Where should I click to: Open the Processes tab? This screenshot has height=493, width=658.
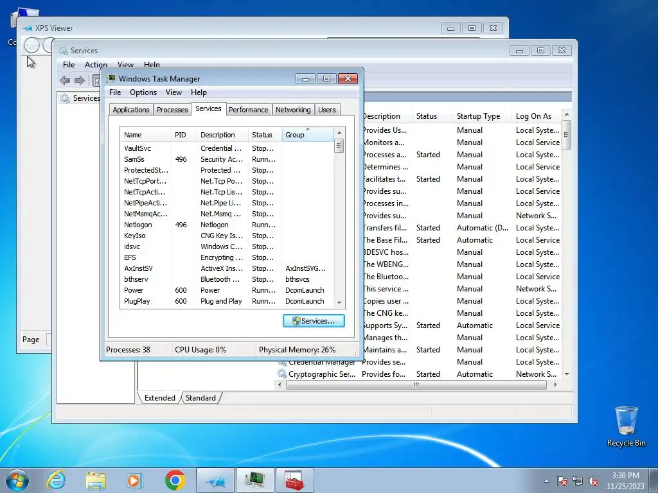[172, 110]
